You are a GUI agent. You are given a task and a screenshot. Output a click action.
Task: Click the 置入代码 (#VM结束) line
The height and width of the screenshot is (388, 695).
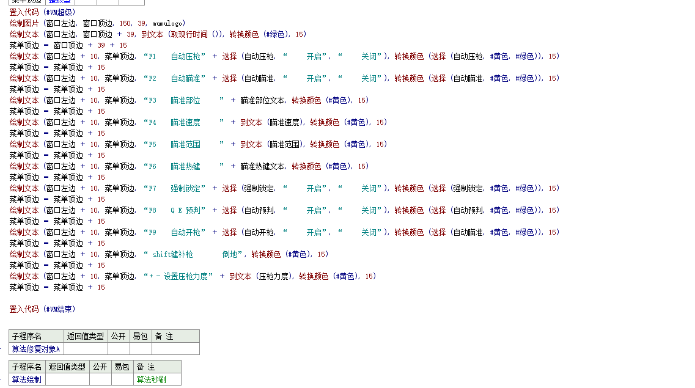click(x=42, y=309)
